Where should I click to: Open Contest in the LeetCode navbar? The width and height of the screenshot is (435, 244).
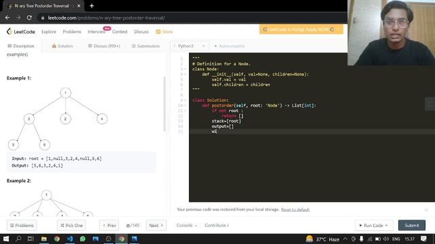coord(120,32)
